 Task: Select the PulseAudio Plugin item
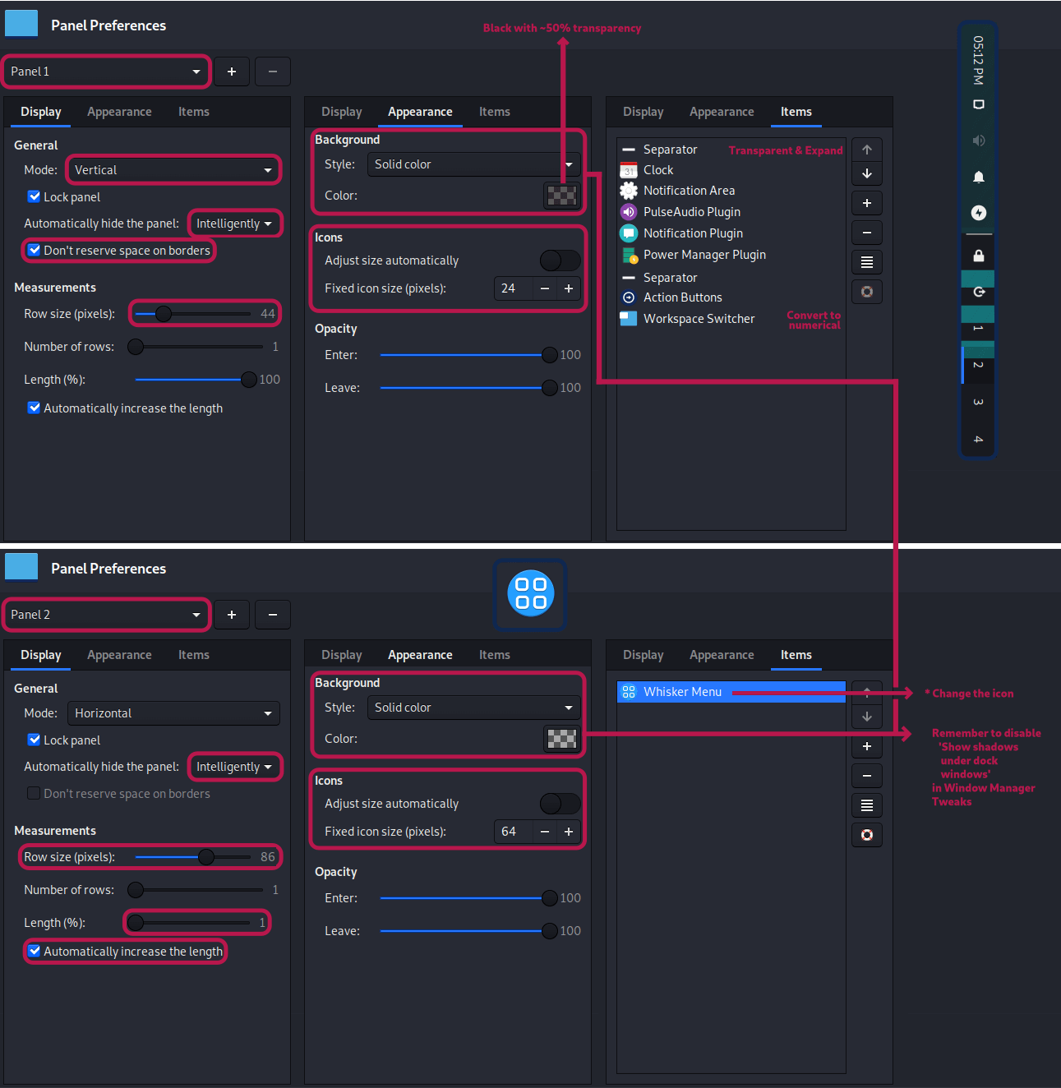(691, 211)
